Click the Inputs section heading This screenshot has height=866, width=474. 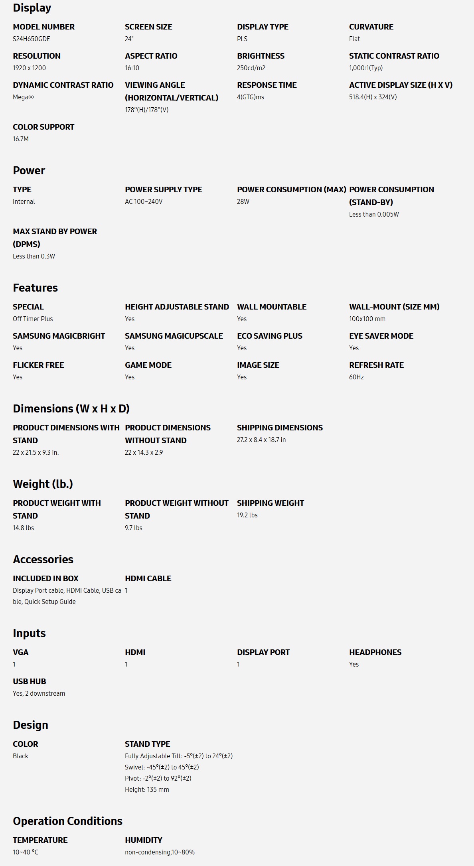(29, 633)
